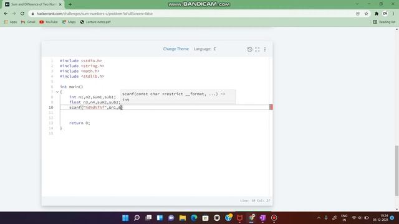The width and height of the screenshot is (399, 224).
Task: Click the hackerrank.com address bar
Action: click(x=94, y=14)
